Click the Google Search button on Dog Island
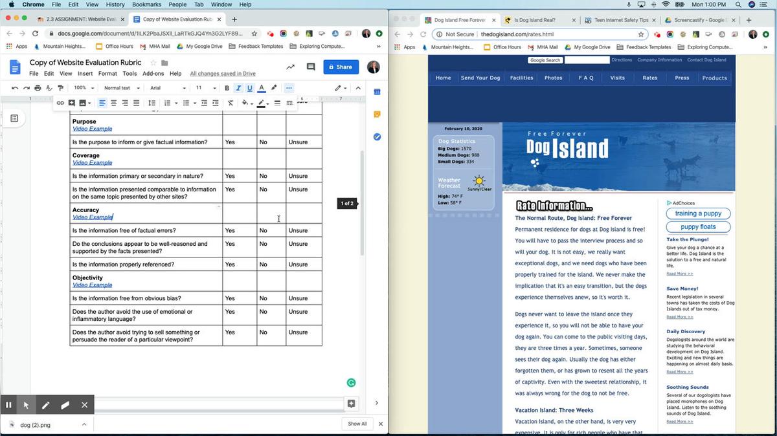 [545, 60]
